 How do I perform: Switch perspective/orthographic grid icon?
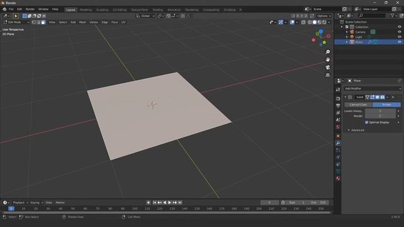[x=328, y=75]
